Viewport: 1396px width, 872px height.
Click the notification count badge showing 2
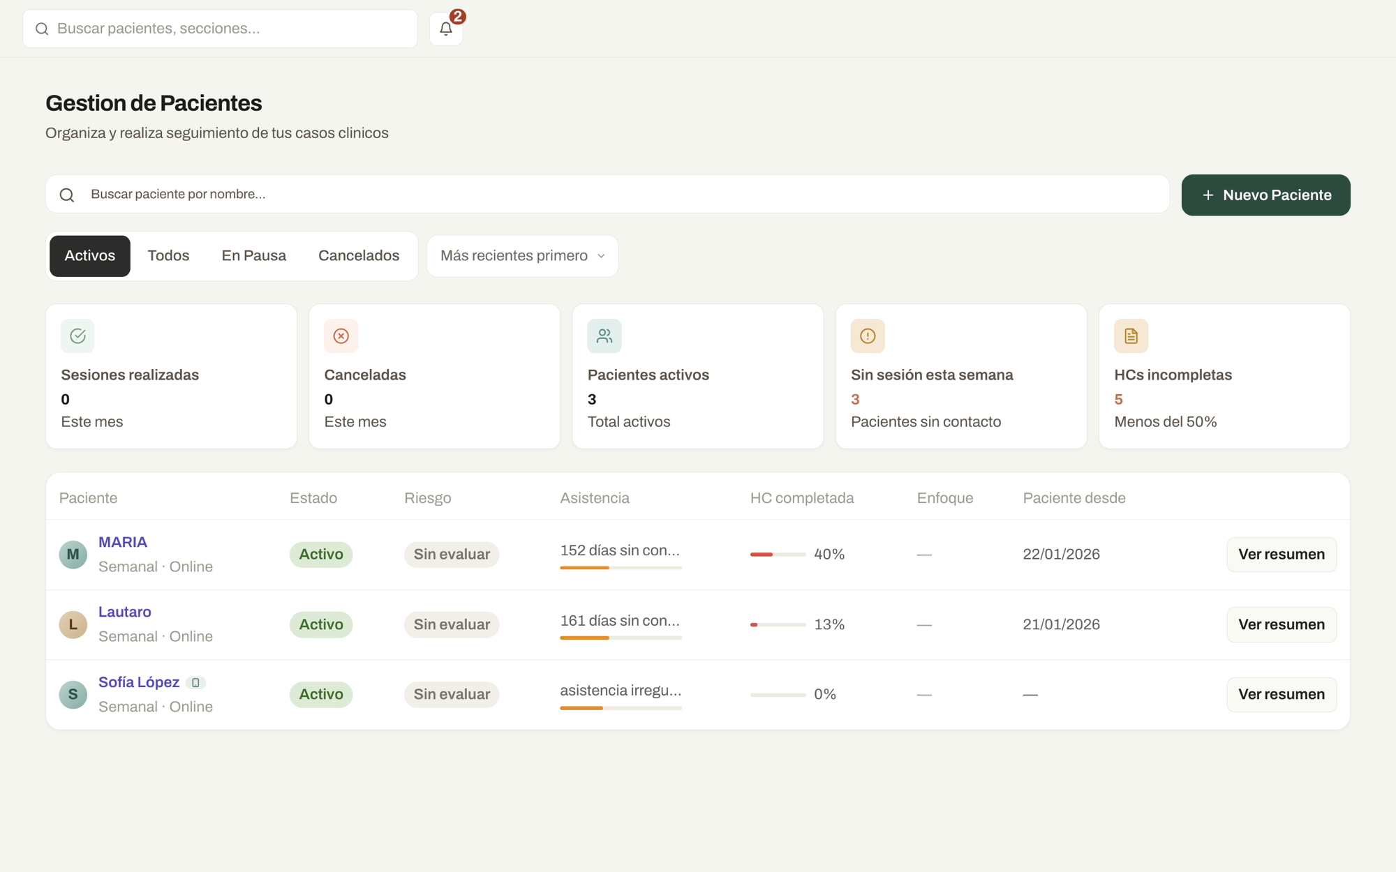pos(457,16)
